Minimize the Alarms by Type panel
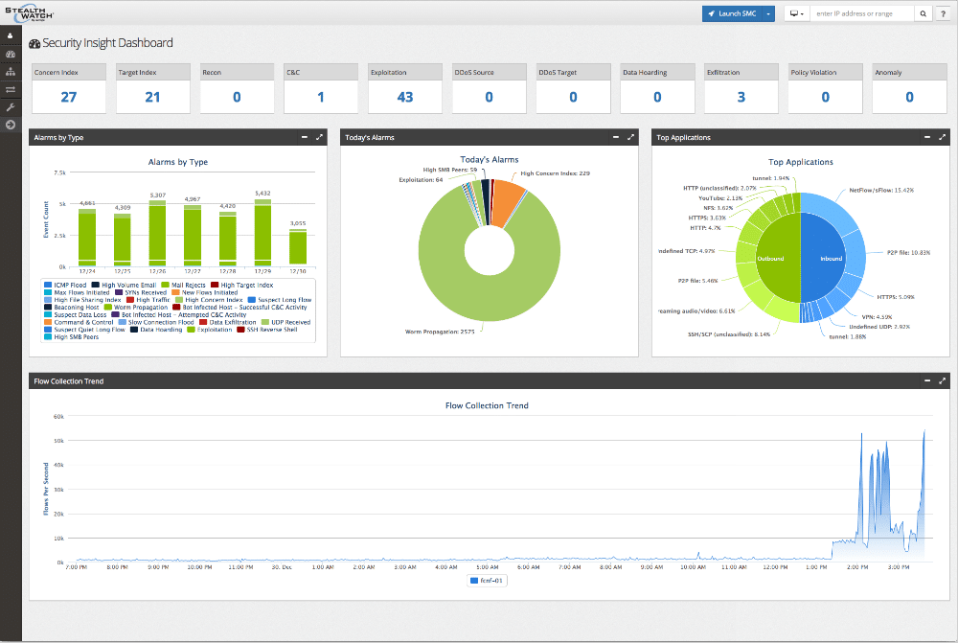Viewport: 958px width, 643px height. pyautogui.click(x=305, y=138)
